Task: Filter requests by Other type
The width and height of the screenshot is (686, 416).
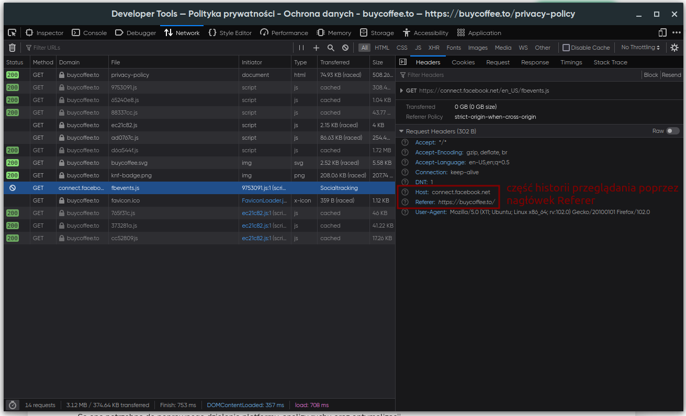Action: tap(543, 48)
